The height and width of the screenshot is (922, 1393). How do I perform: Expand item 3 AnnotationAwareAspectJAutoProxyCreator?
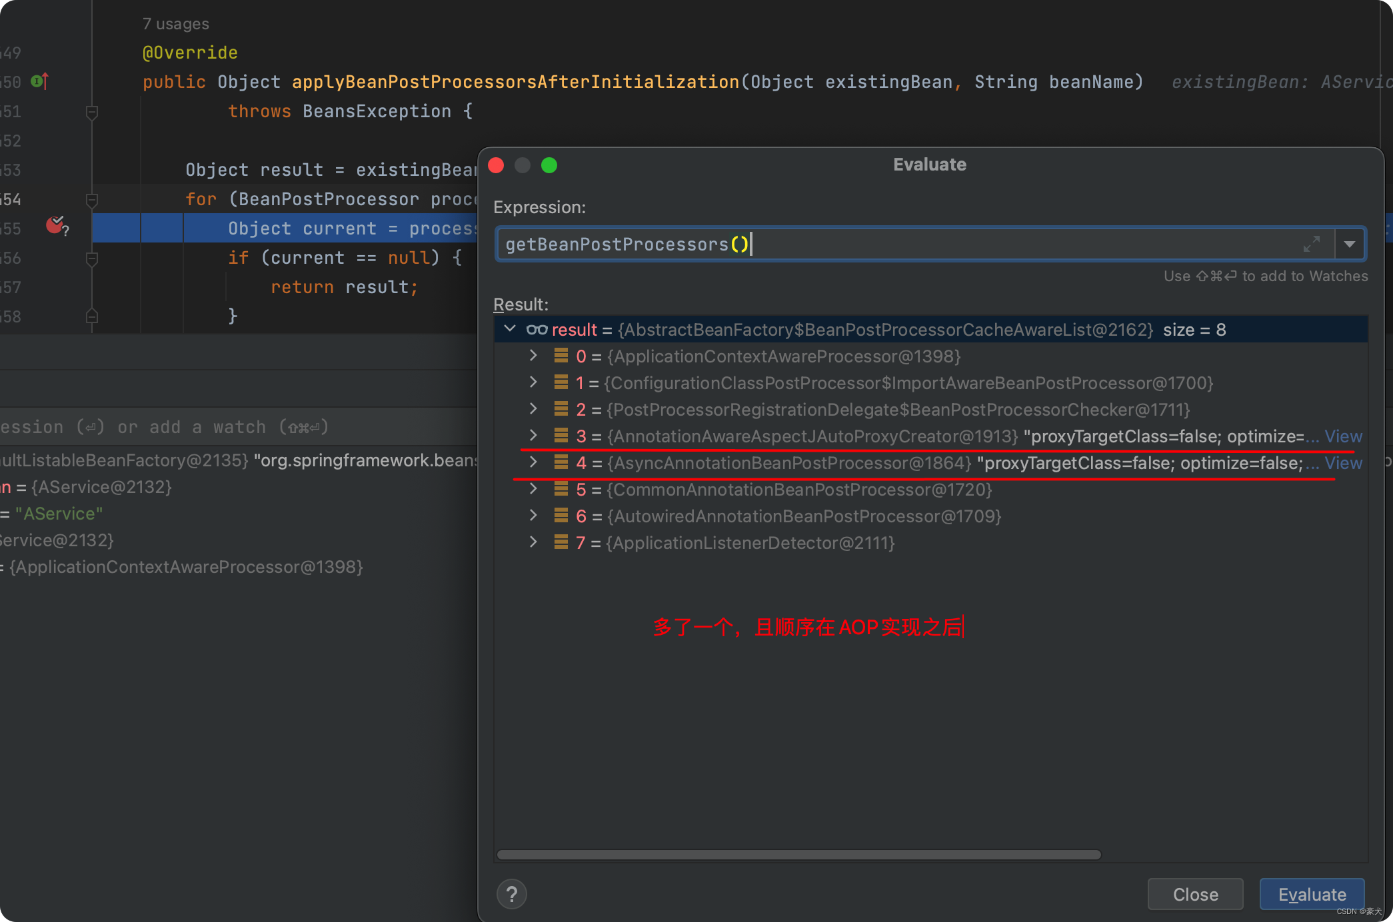point(533,436)
